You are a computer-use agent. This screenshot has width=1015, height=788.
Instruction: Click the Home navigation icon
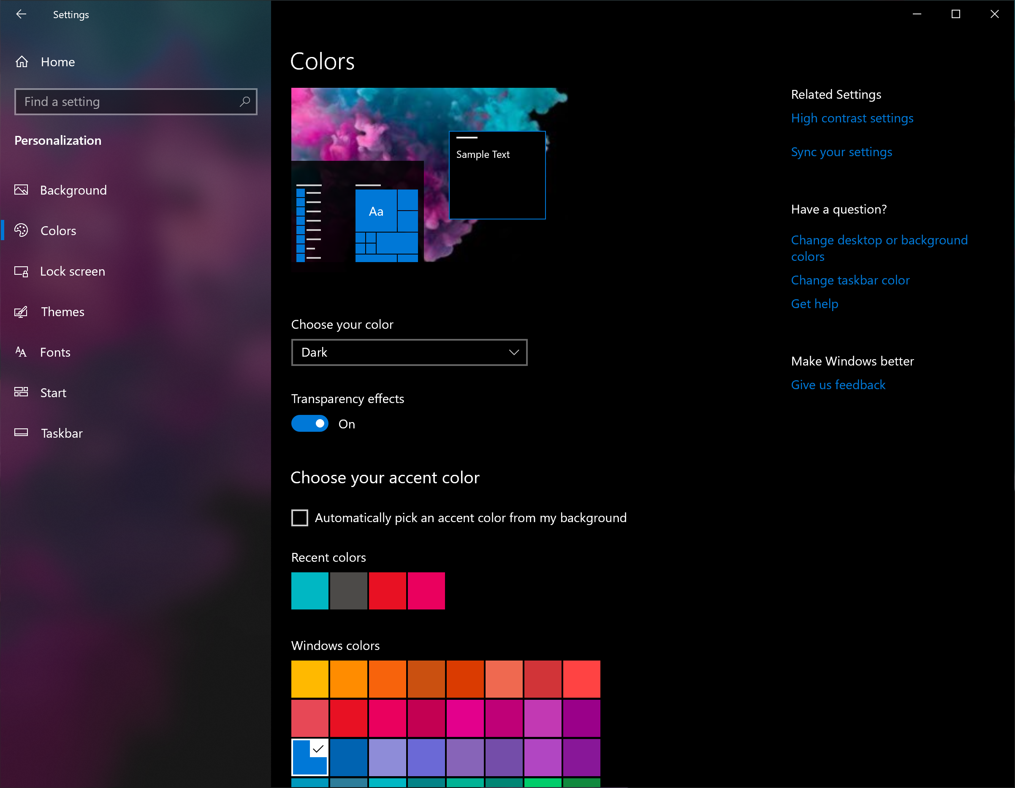22,62
